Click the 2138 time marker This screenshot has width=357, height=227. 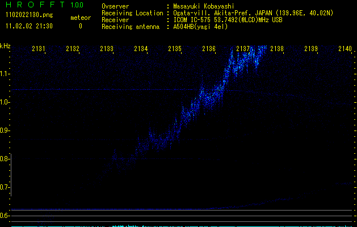277,49
